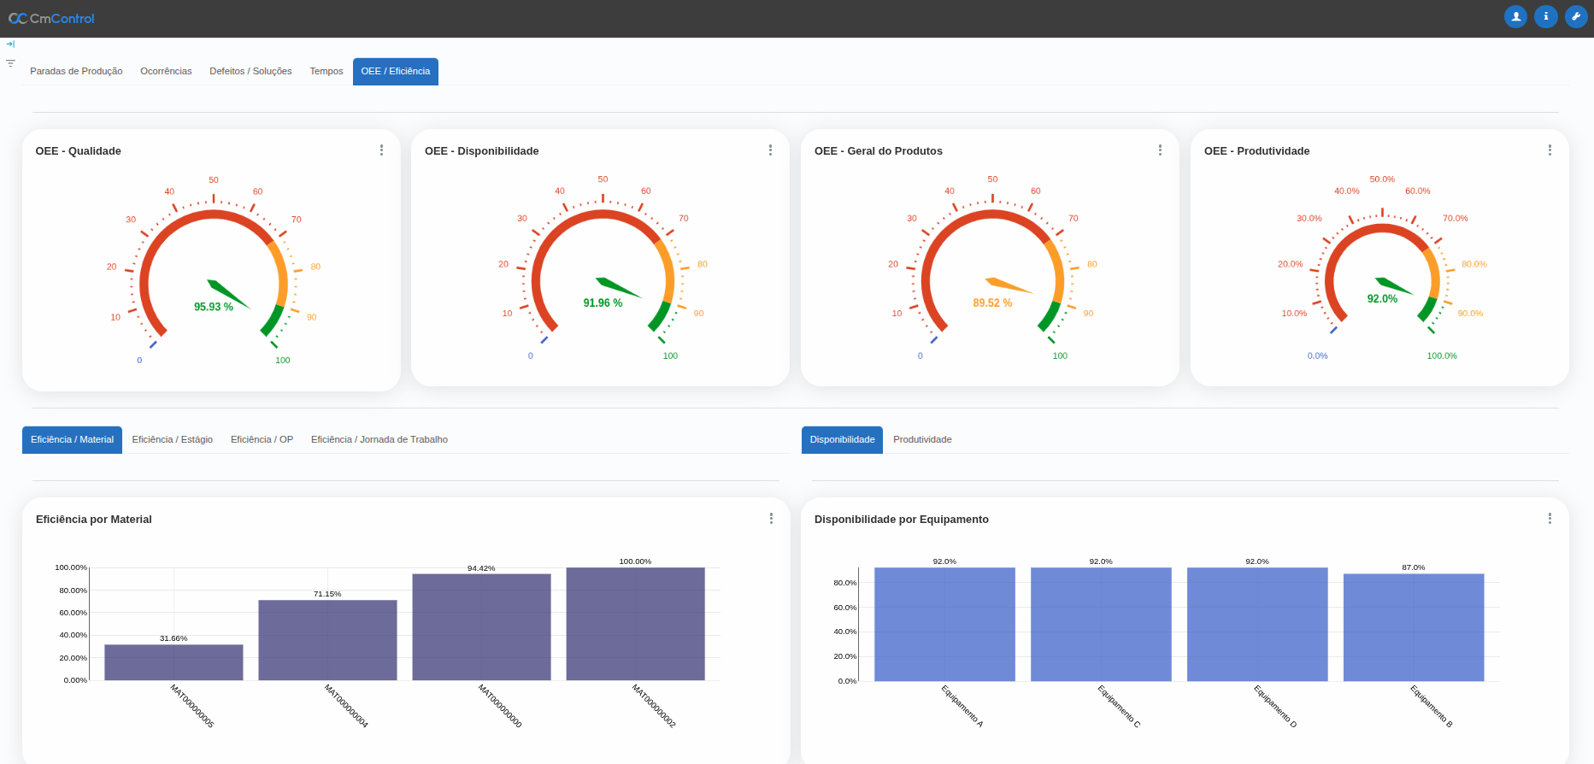The width and height of the screenshot is (1594, 764).
Task: Click the MAT000000002 bar in chart
Action: point(635,624)
